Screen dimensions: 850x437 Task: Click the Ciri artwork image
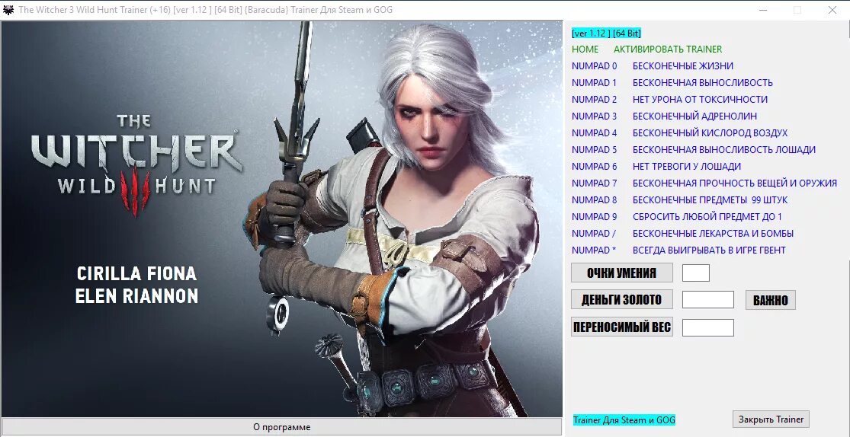click(x=282, y=218)
